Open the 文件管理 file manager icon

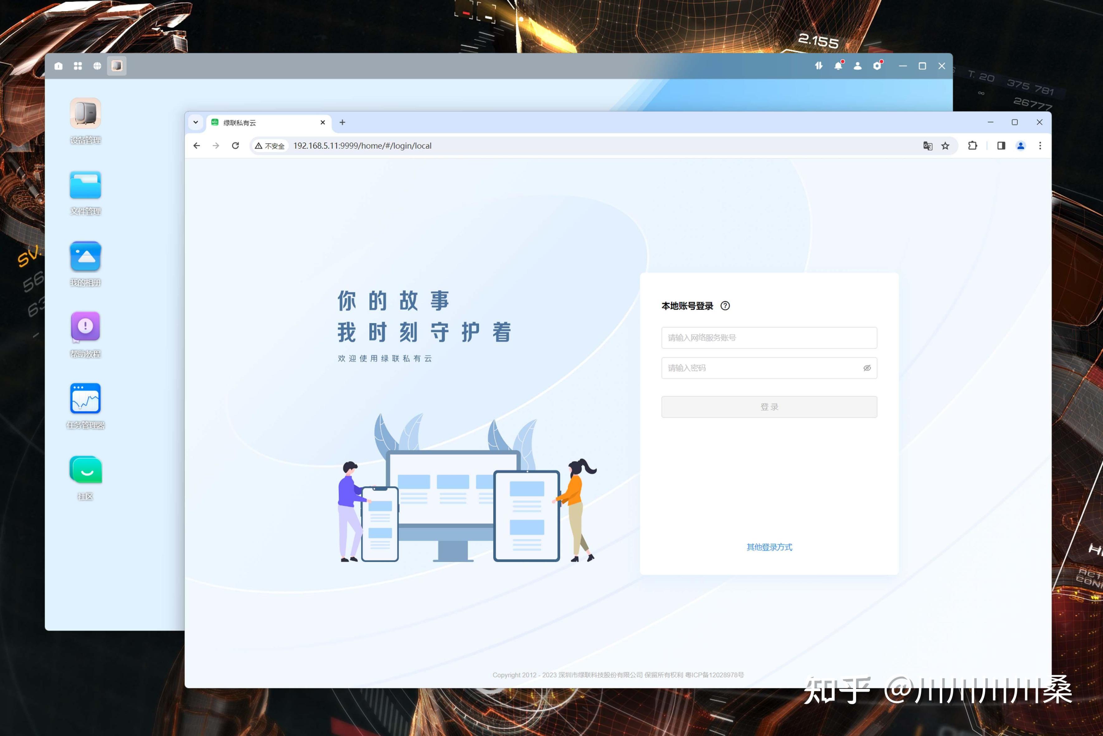pyautogui.click(x=85, y=185)
